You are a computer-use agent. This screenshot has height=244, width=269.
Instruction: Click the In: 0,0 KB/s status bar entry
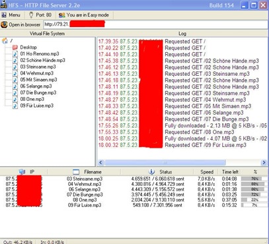point(52,242)
